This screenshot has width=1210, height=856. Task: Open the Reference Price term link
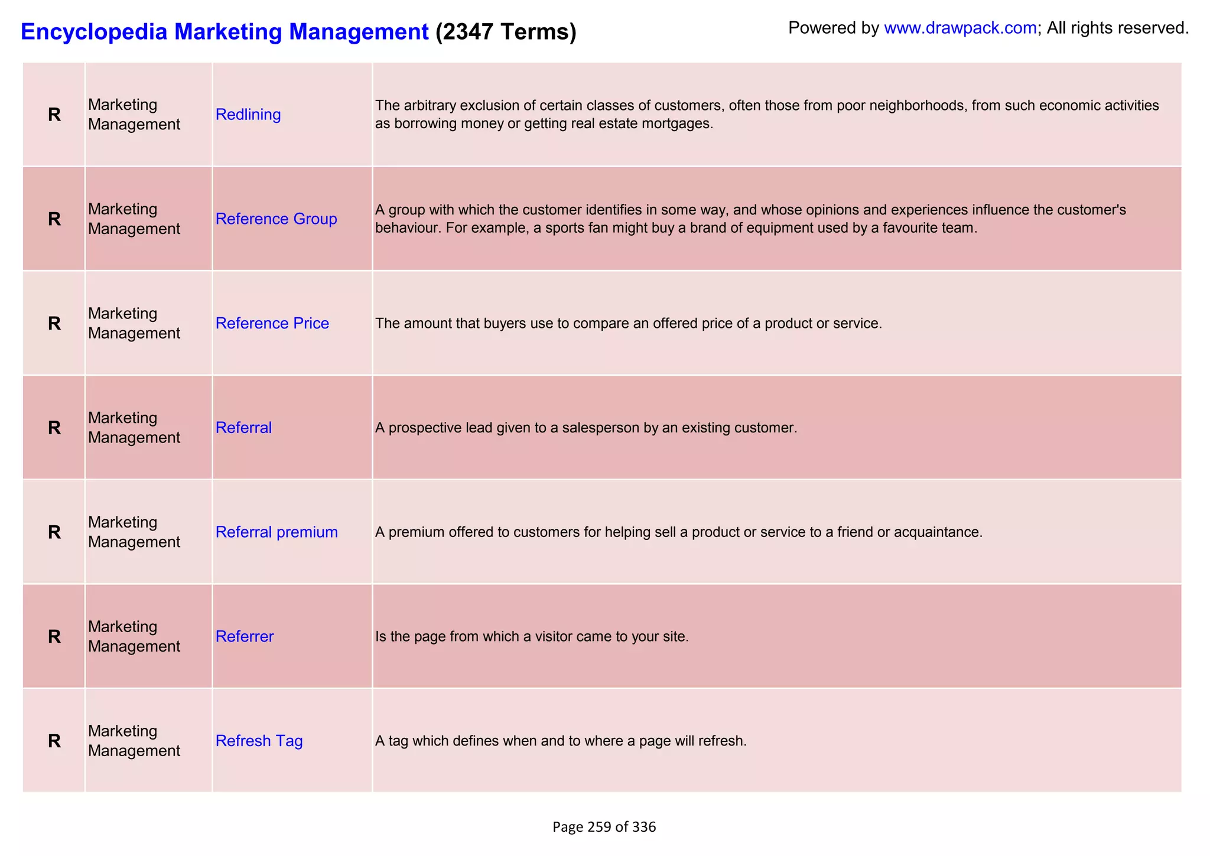pyautogui.click(x=272, y=323)
